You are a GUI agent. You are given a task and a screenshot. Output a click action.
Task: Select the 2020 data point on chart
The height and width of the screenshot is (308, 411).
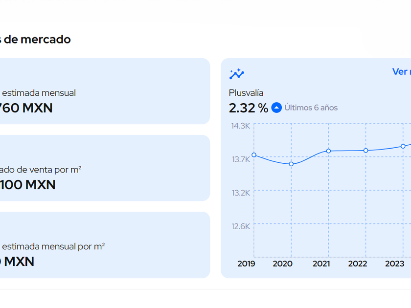[291, 164]
